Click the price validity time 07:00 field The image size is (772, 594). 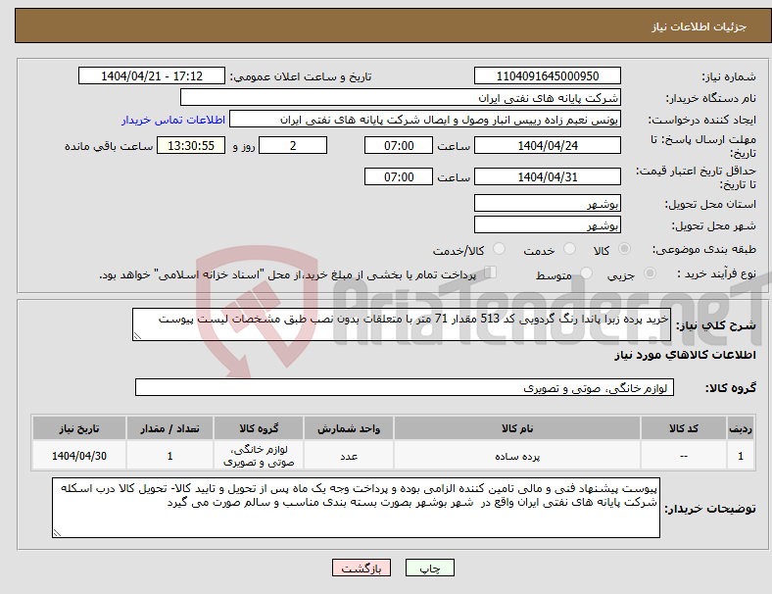[399, 176]
